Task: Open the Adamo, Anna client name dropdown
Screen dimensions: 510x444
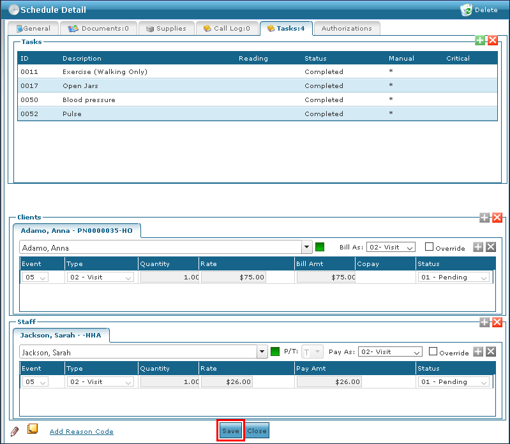Action: [x=307, y=248]
